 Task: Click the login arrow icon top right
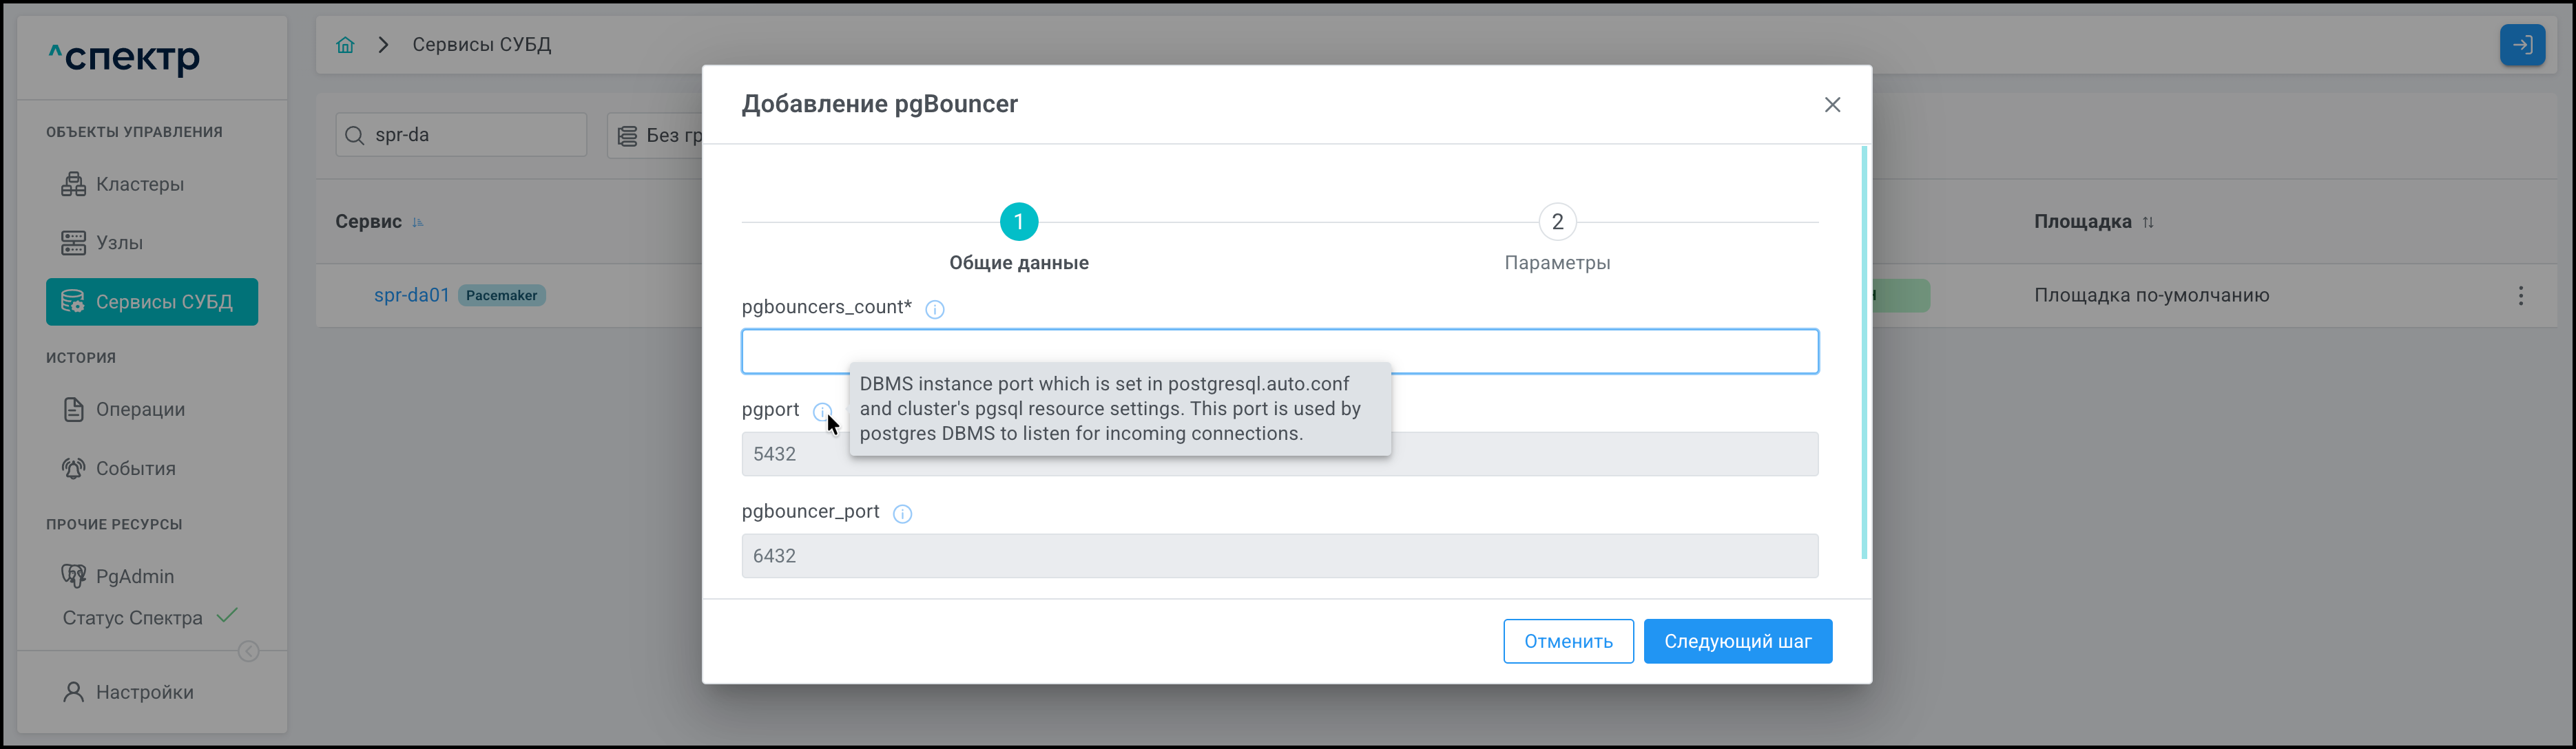click(x=2521, y=45)
